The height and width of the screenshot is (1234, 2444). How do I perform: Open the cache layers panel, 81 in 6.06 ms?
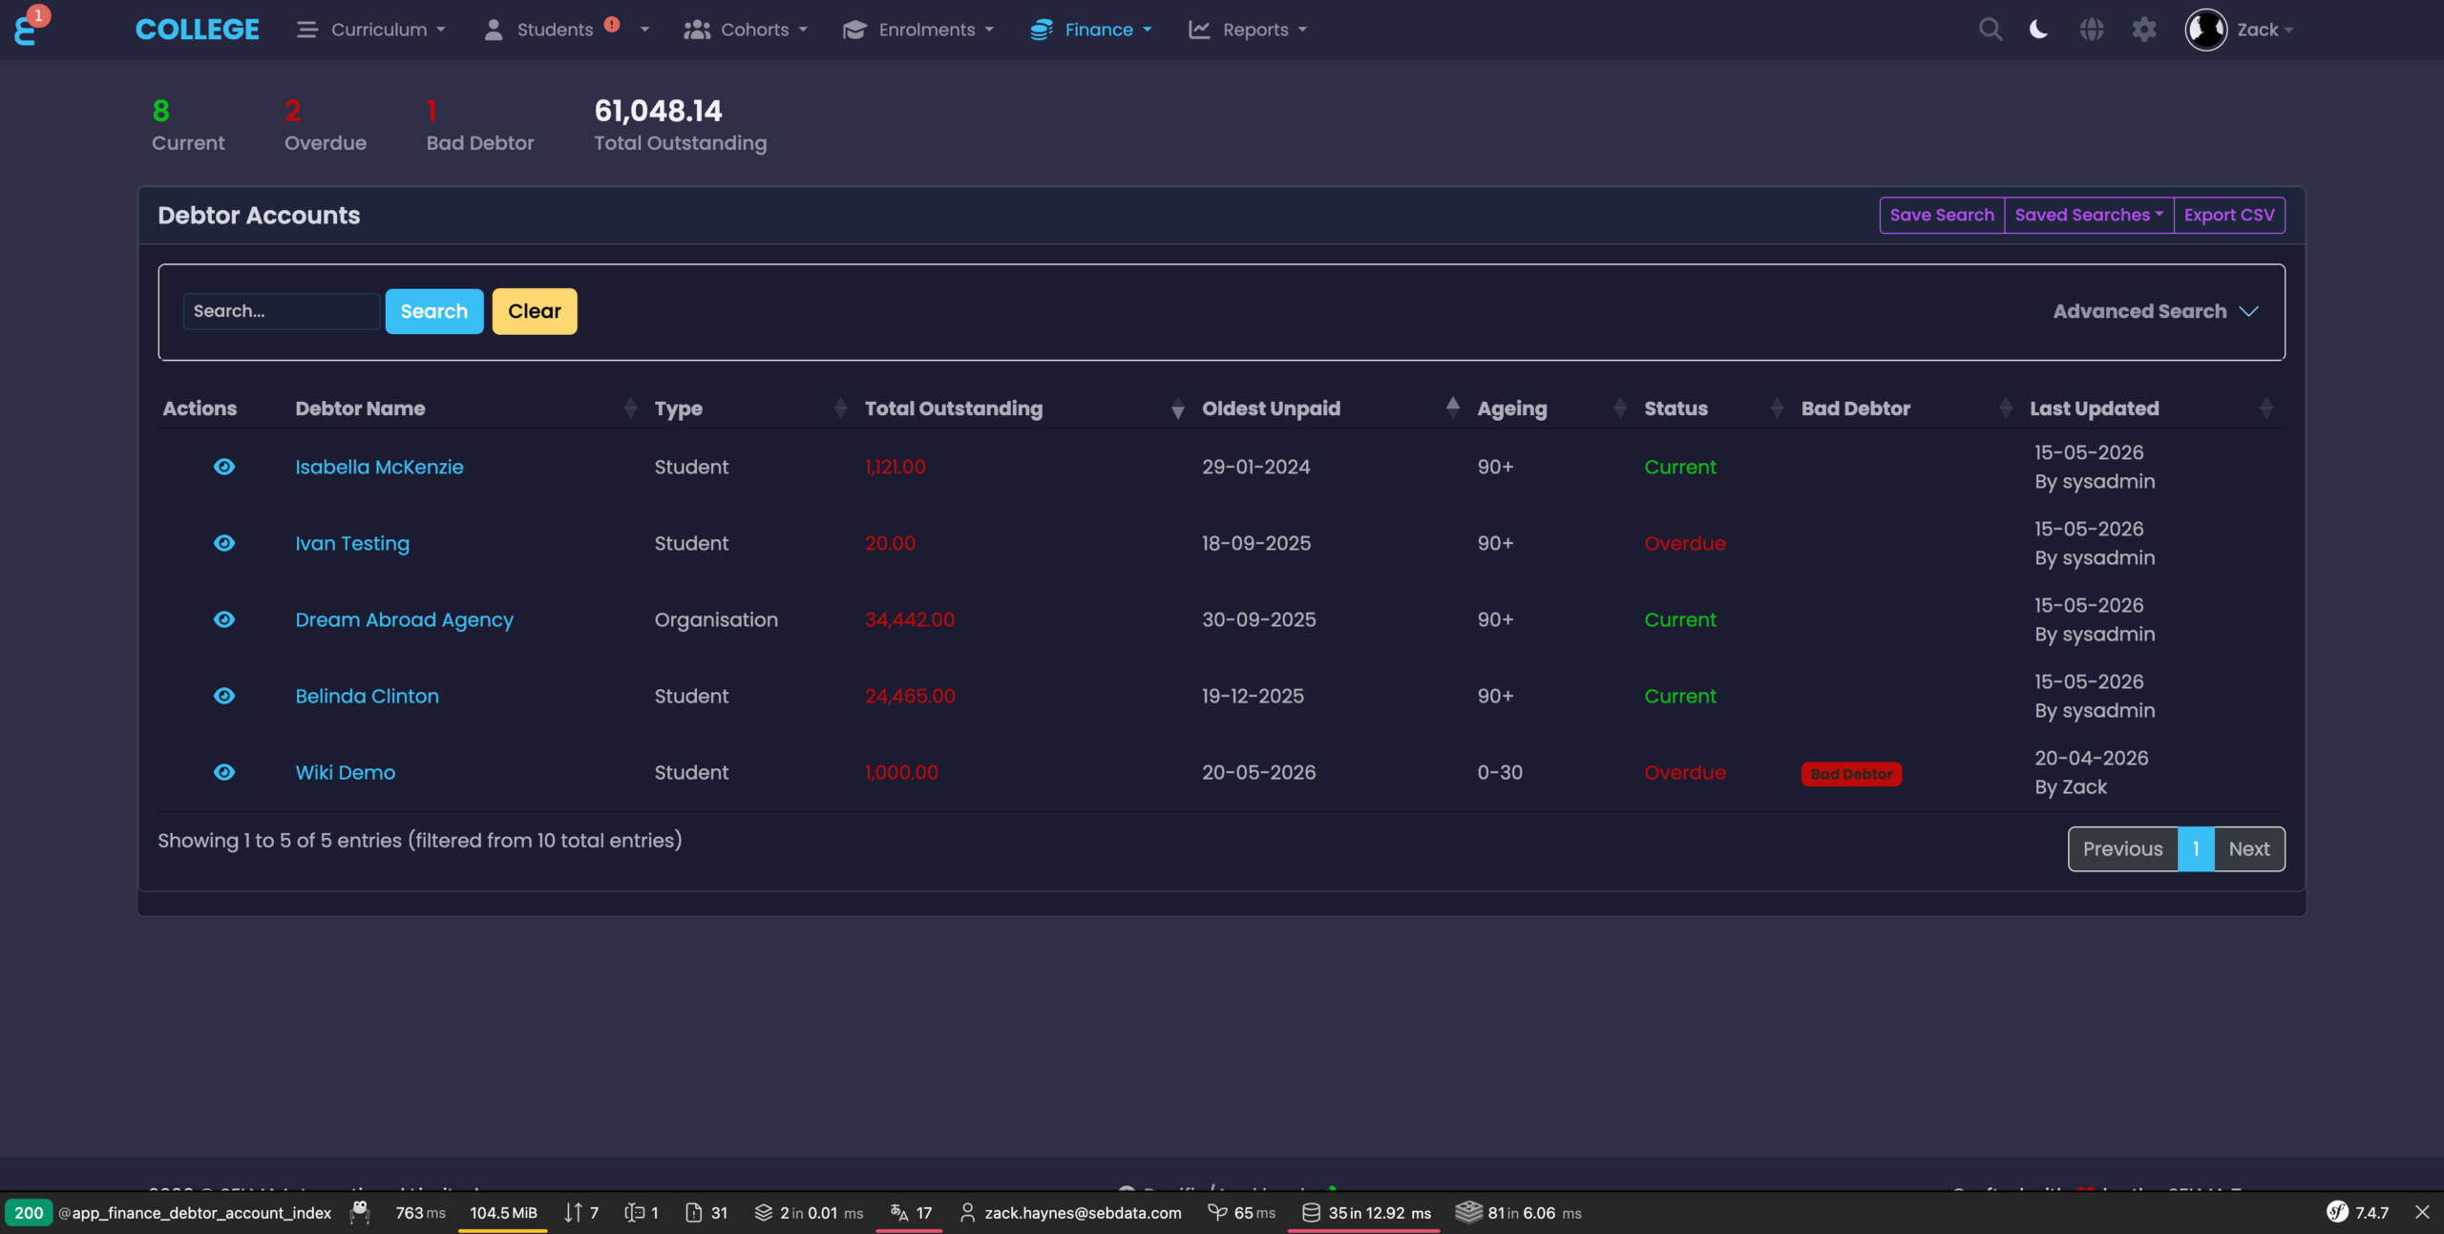(x=1518, y=1212)
